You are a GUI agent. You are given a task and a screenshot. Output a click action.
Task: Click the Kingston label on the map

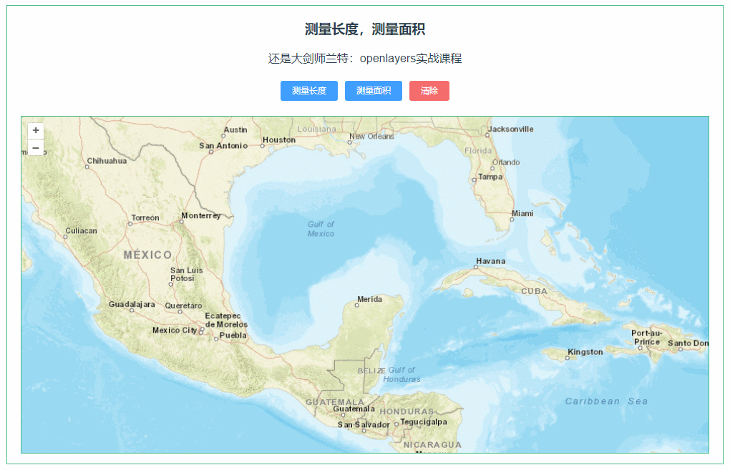(585, 352)
